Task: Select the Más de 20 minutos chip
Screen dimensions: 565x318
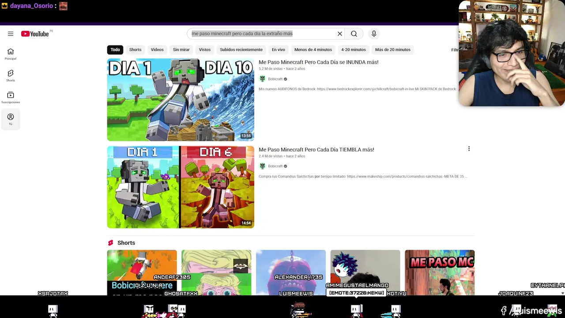Action: coord(393,49)
